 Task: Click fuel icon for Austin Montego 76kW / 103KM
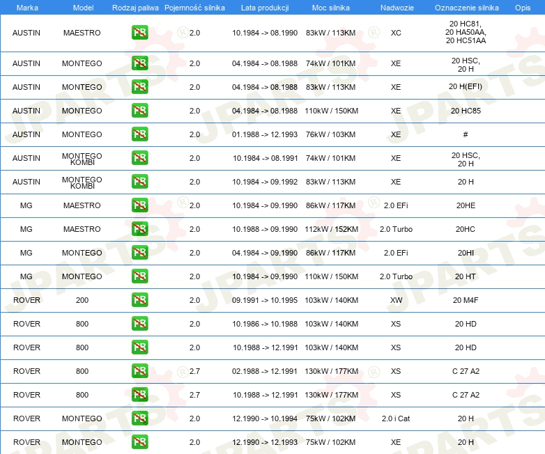[x=139, y=134]
